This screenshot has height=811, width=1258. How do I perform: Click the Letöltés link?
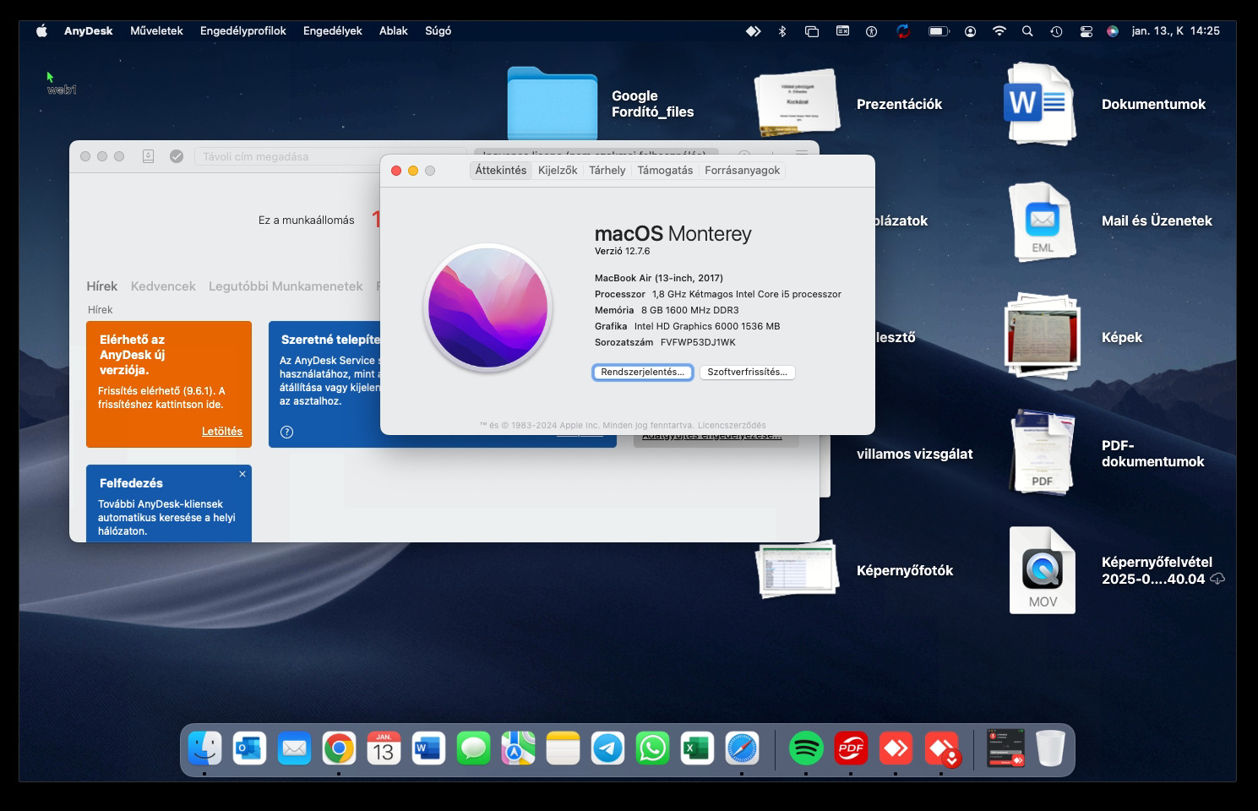[221, 432]
